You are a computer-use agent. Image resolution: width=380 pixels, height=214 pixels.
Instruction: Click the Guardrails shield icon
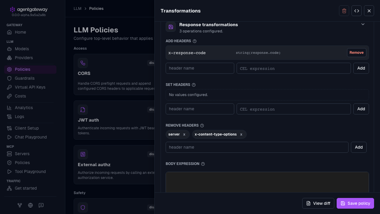pos(9,78)
